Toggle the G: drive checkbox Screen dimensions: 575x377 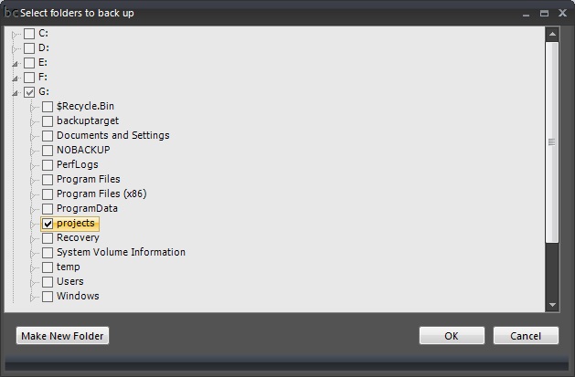pyautogui.click(x=29, y=92)
